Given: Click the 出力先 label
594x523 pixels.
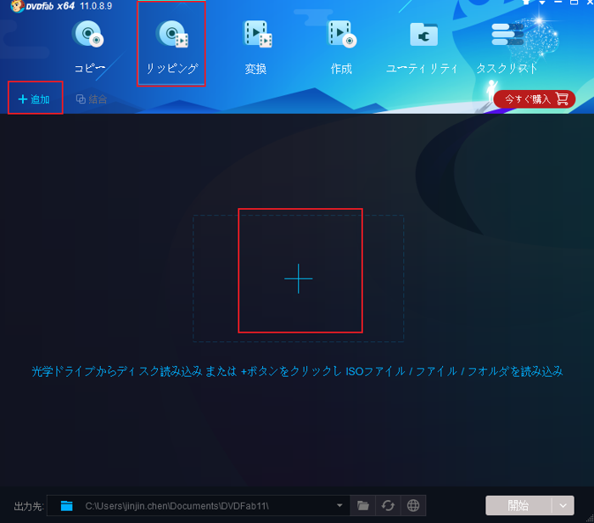Looking at the screenshot, I should click(29, 506).
